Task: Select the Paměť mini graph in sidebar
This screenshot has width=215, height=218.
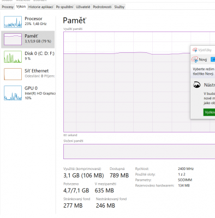Action: pyautogui.click(x=13, y=39)
